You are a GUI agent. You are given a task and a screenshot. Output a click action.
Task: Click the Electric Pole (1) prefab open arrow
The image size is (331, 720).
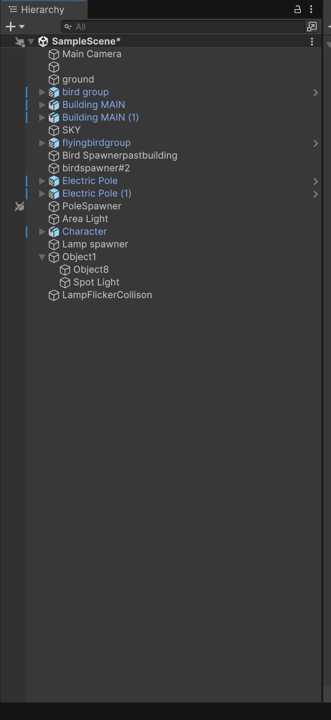point(316,194)
